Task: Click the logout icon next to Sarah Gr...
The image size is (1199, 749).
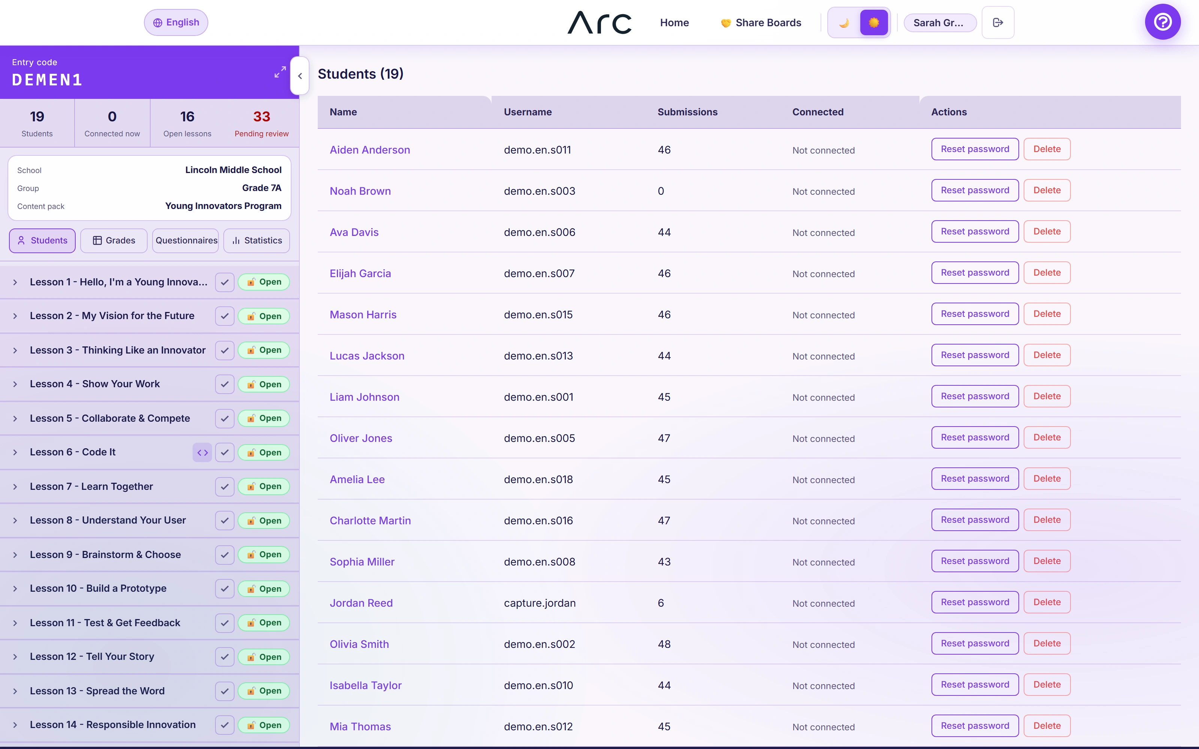Action: coord(998,22)
